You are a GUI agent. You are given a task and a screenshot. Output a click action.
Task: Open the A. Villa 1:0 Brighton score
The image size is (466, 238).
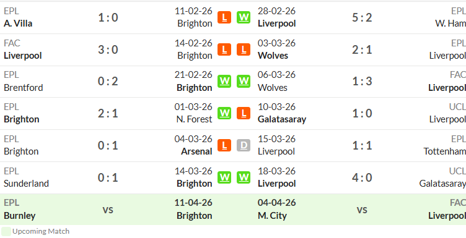pyautogui.click(x=108, y=17)
